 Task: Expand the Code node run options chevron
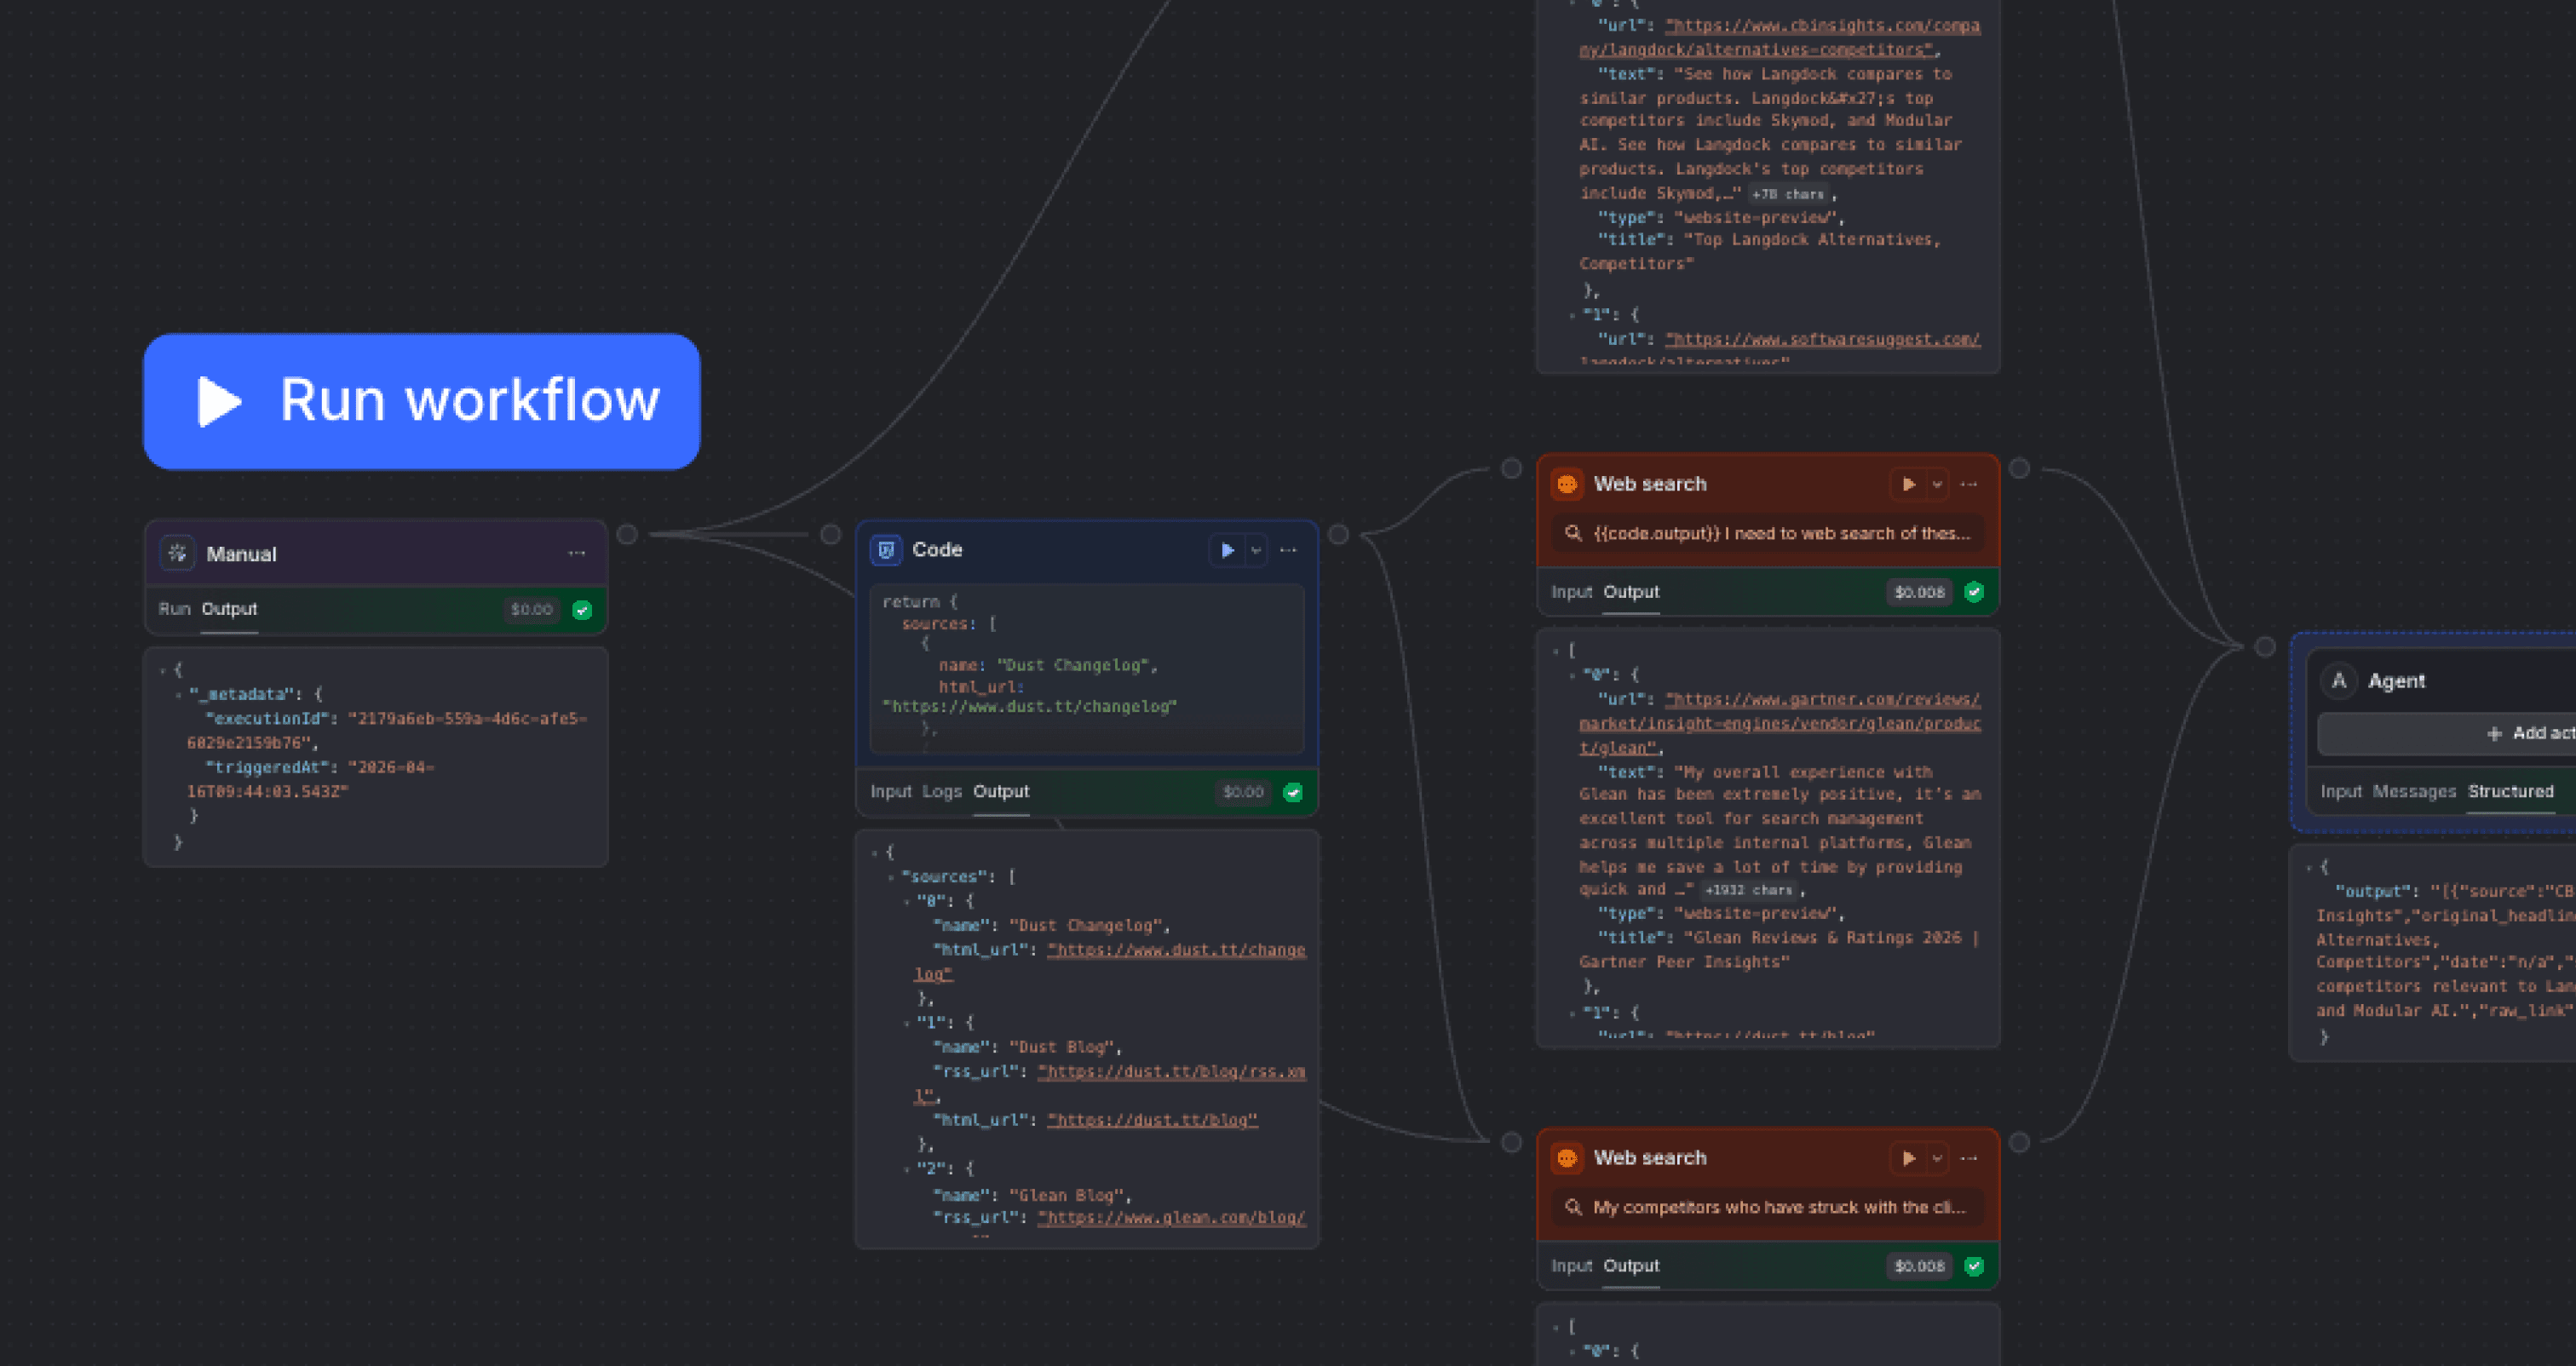pyautogui.click(x=1256, y=550)
